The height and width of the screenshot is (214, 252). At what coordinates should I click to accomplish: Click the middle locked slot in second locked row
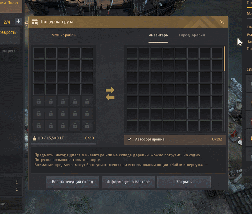[x=63, y=114]
